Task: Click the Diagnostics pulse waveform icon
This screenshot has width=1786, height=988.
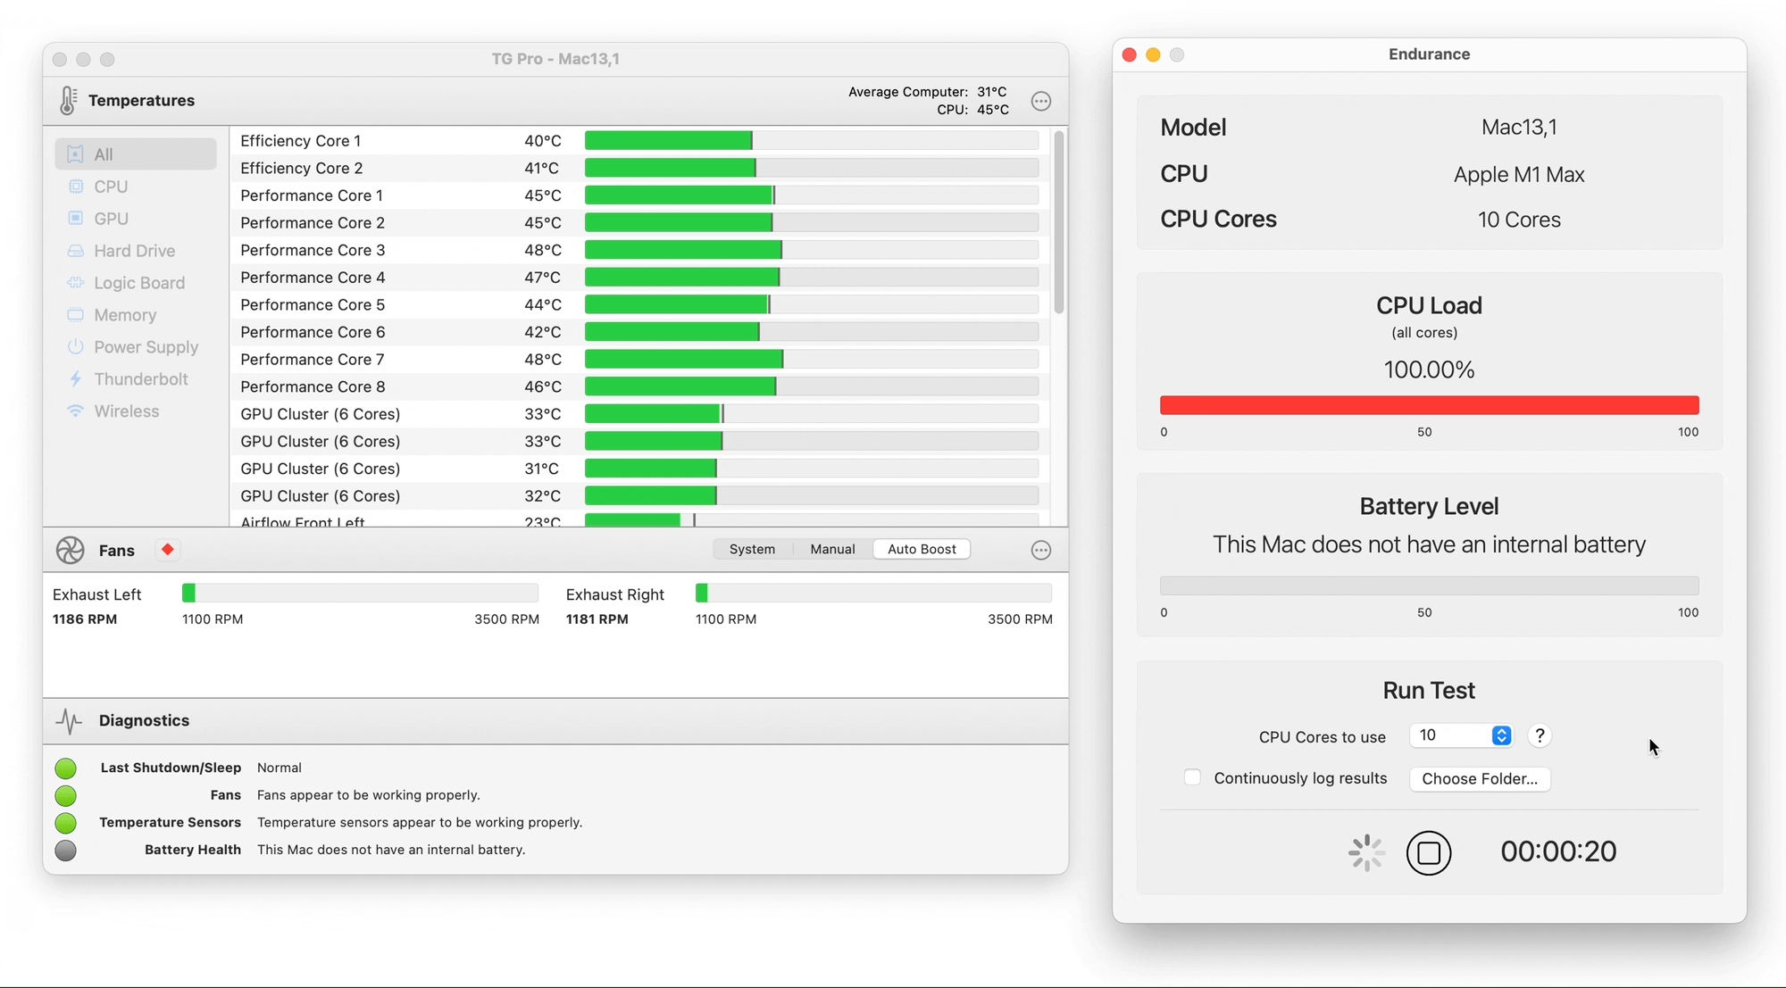Action: pyautogui.click(x=69, y=720)
